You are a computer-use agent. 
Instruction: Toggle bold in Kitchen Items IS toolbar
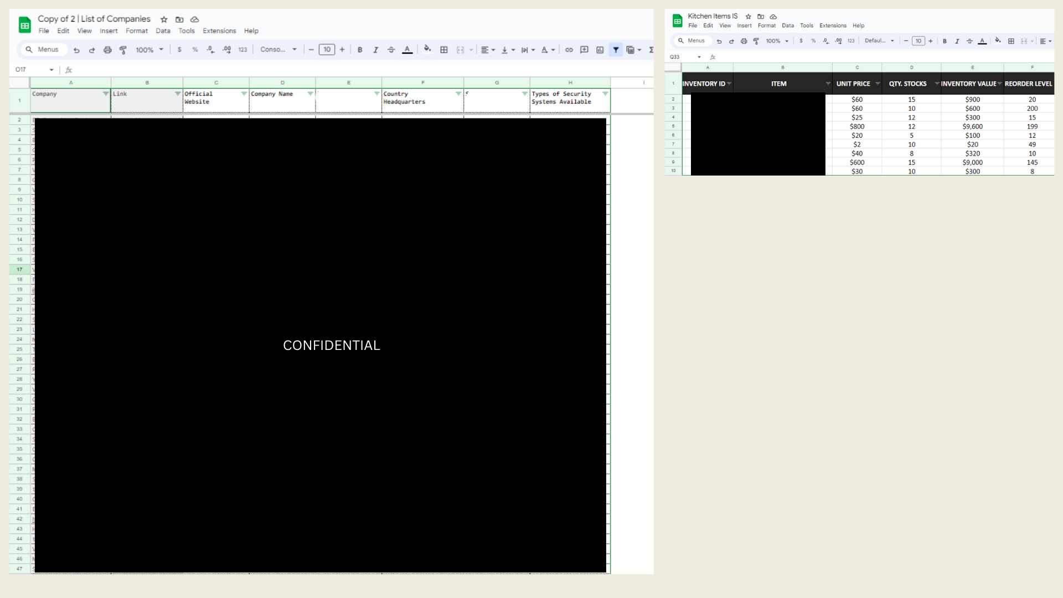pyautogui.click(x=945, y=41)
